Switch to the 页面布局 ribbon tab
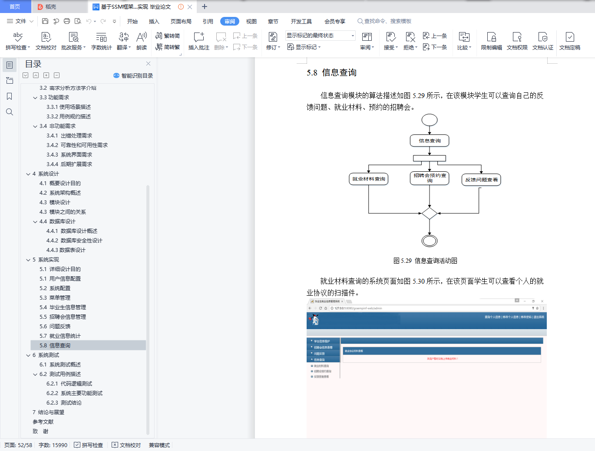 [x=181, y=21]
